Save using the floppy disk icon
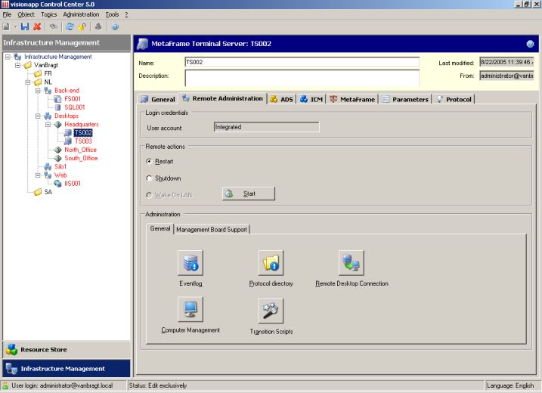 pos(25,26)
